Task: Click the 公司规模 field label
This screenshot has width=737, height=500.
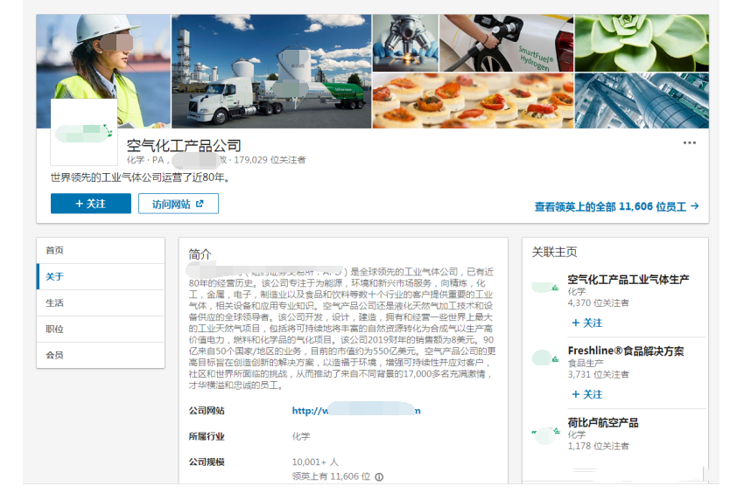Action: coord(207,462)
